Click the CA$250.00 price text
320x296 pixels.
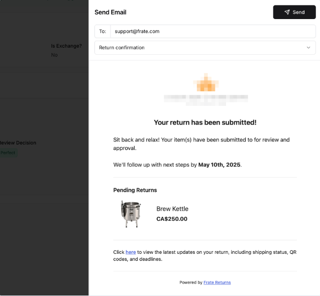[172, 219]
